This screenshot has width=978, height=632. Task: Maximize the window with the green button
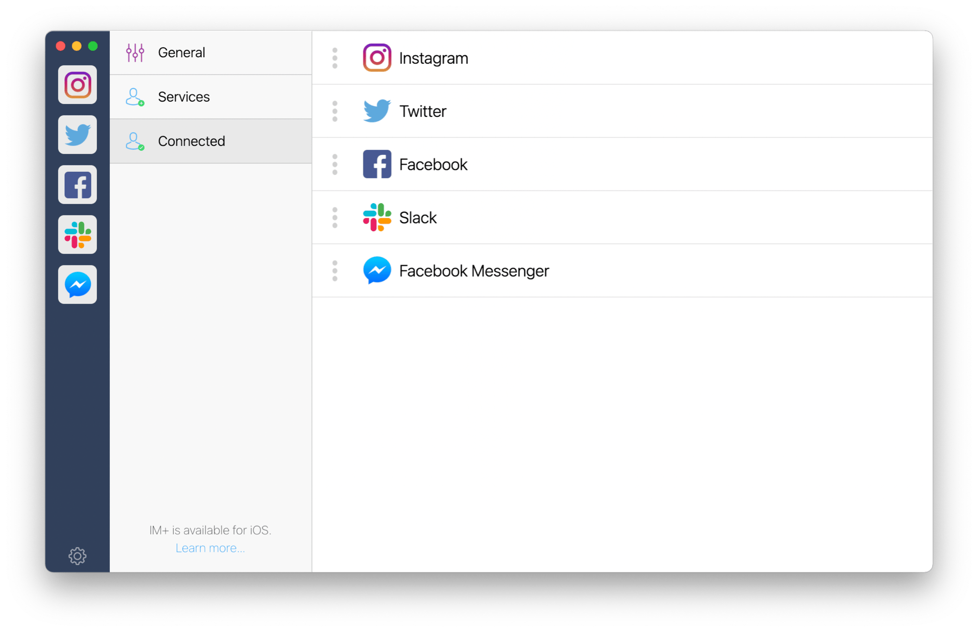93,46
